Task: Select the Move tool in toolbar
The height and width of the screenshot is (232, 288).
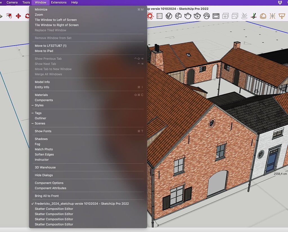Action: (18, 16)
